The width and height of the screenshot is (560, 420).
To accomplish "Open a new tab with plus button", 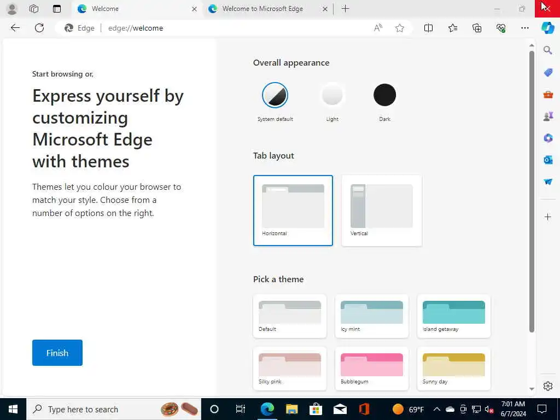I will point(345,9).
